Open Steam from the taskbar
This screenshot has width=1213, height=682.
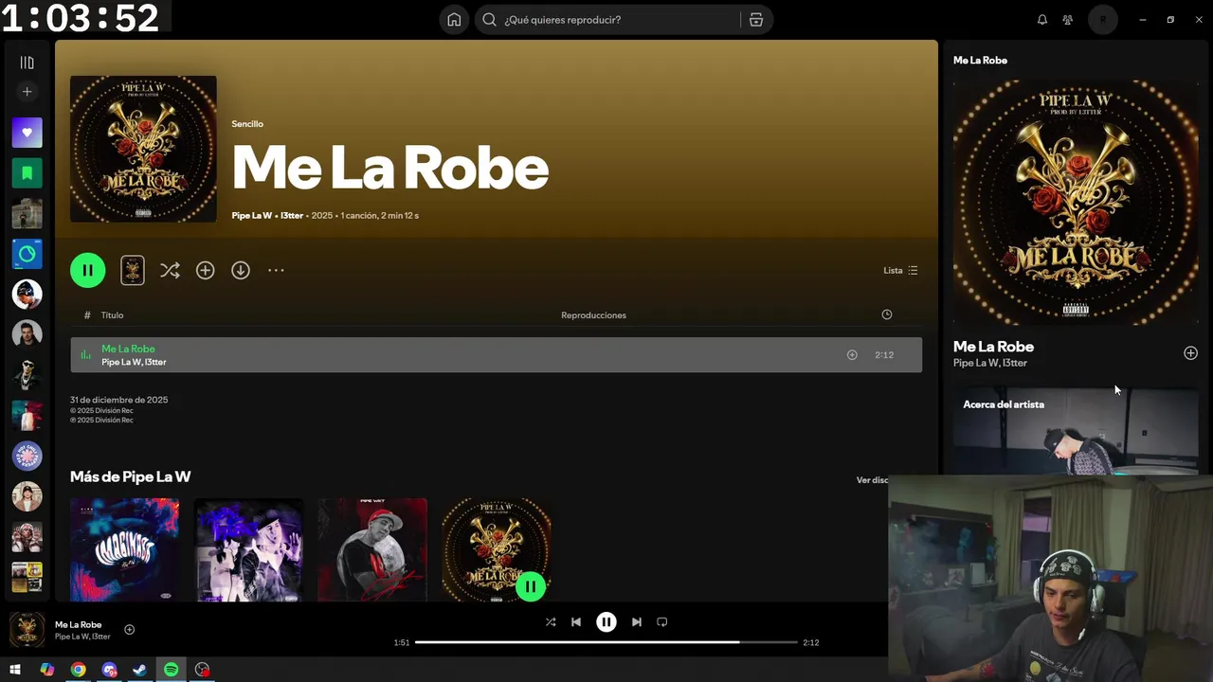tap(139, 670)
